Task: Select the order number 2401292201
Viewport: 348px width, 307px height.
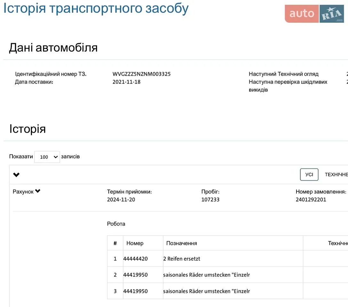Action: click(x=311, y=200)
